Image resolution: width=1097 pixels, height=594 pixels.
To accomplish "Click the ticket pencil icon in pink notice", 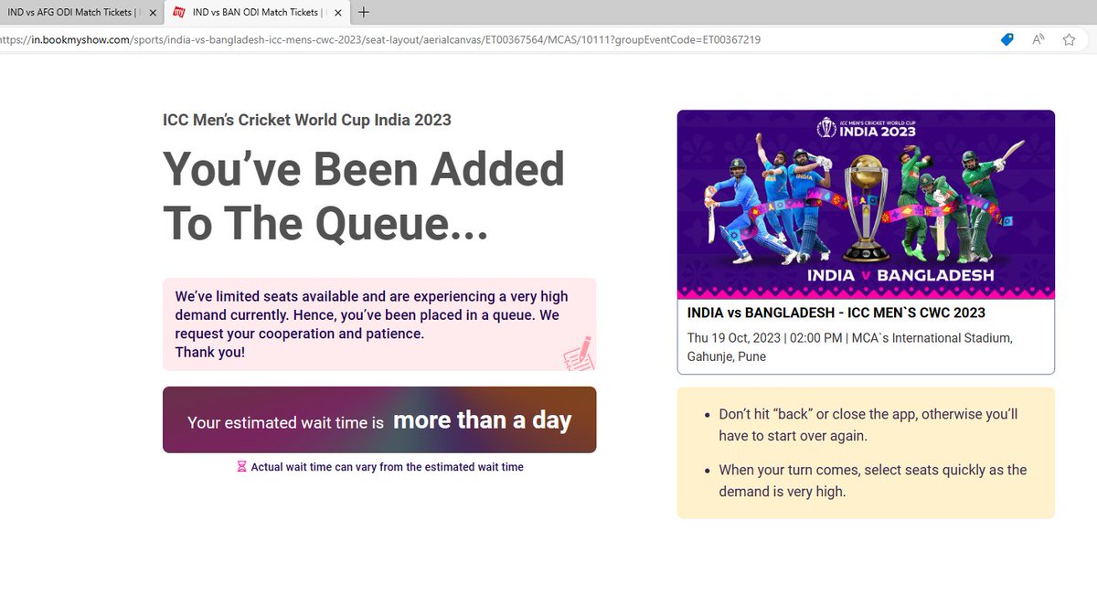I will pyautogui.click(x=578, y=354).
